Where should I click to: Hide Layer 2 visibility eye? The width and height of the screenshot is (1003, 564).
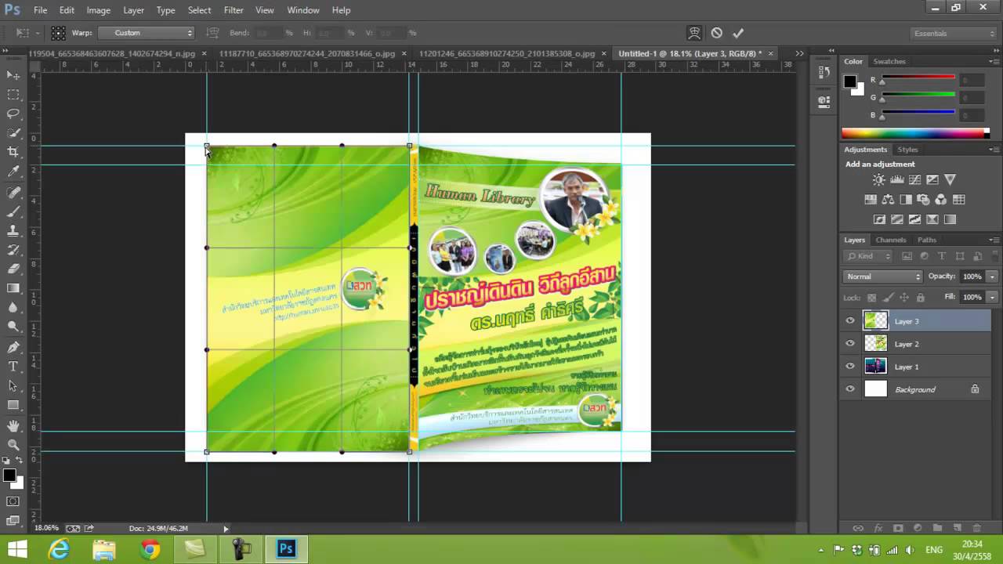coord(850,343)
